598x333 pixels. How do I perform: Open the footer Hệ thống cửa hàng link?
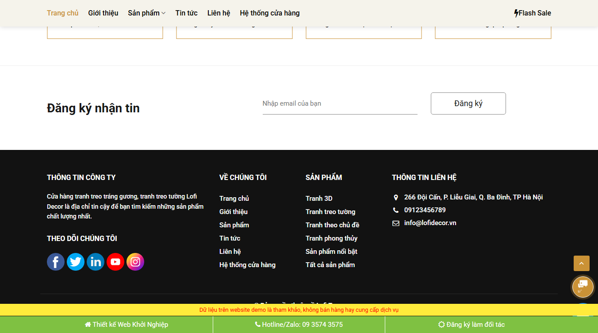[x=247, y=265]
